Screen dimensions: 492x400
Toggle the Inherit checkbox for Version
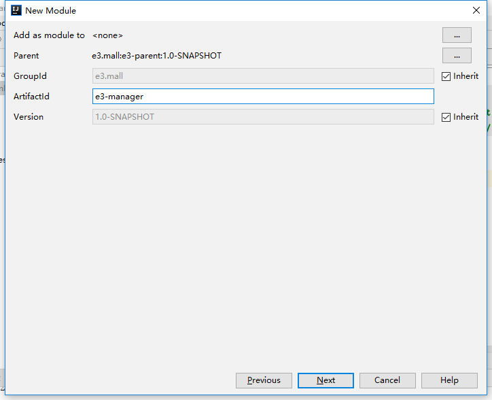(446, 117)
